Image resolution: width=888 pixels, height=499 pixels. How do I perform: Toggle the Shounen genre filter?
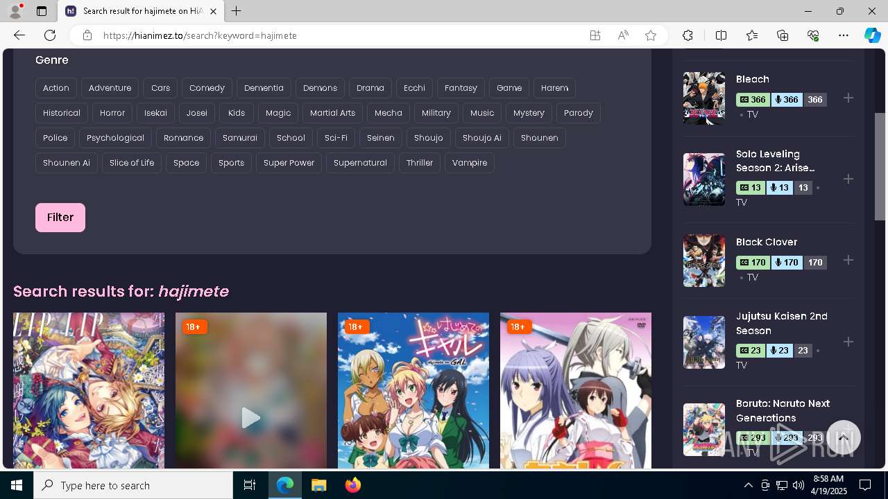point(540,138)
